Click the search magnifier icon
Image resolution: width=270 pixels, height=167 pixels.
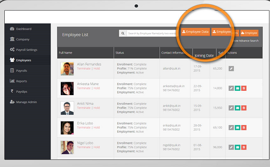click(123, 33)
